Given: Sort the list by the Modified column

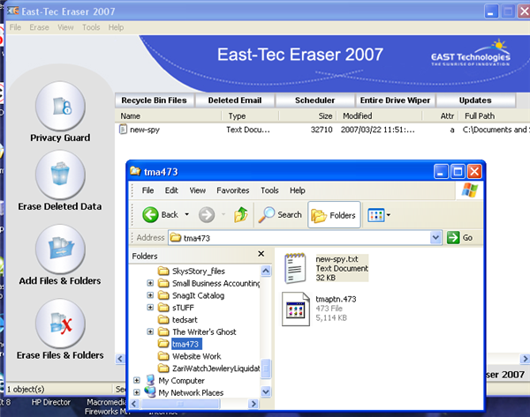Looking at the screenshot, I should click(x=380, y=115).
